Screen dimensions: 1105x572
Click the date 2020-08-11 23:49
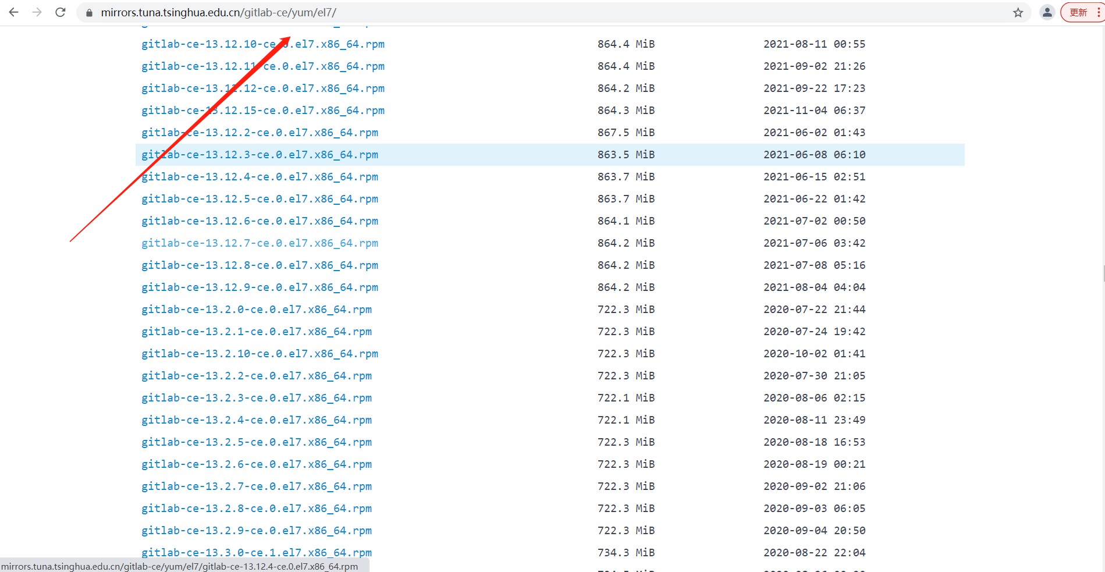(x=815, y=420)
